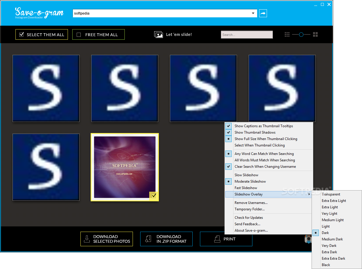362x269 pixels.
Task: Click the zip file icon
Action: pos(148,239)
